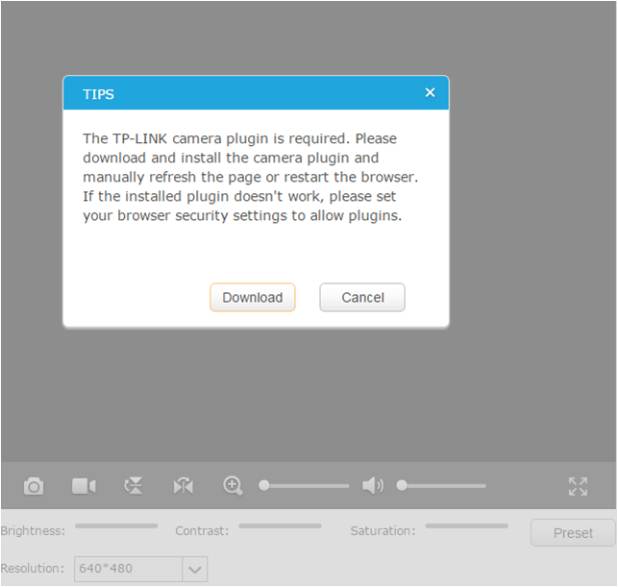Open the Resolution 640*480 dropdown

[x=140, y=569]
